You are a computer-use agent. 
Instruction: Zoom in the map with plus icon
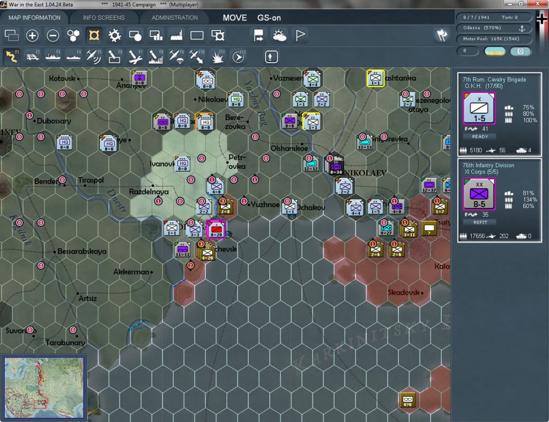point(32,35)
